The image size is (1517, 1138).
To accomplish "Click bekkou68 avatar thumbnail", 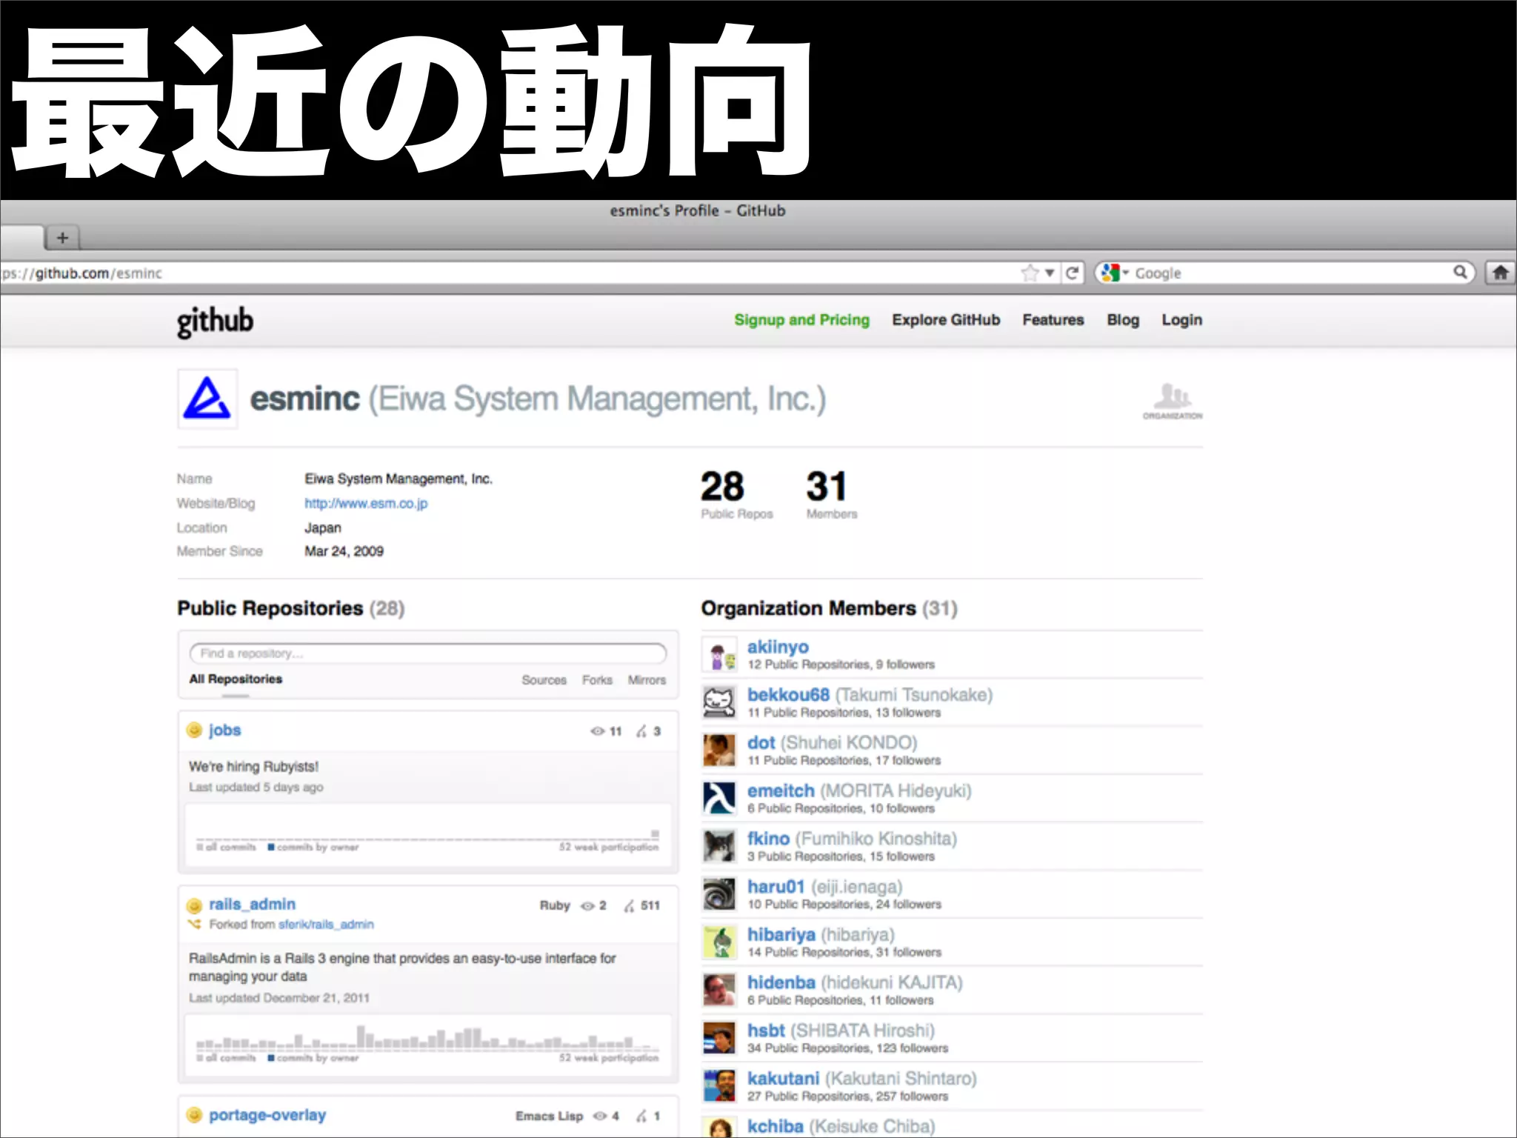I will [719, 702].
